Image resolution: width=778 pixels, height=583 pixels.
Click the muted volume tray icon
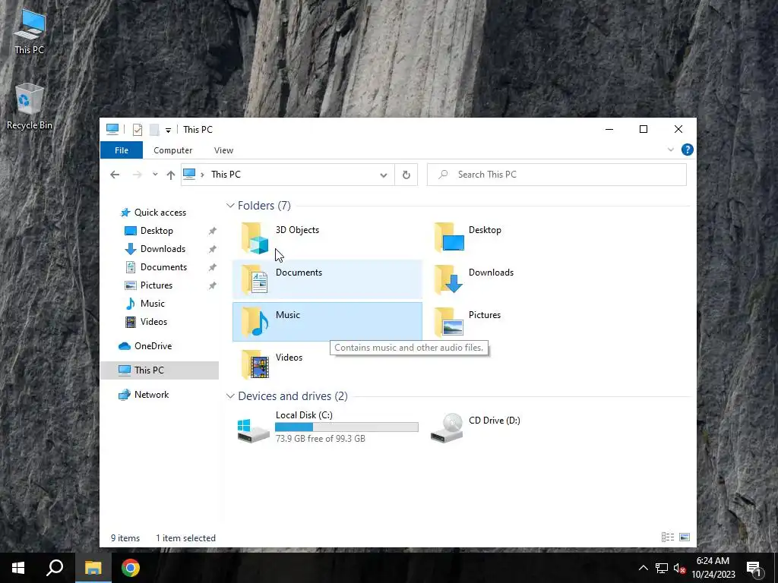680,568
